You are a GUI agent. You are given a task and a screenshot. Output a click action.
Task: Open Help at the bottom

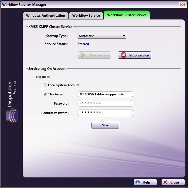(x=145, y=182)
